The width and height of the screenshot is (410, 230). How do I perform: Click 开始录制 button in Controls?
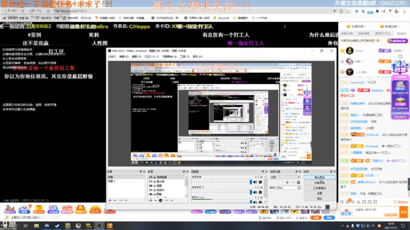tap(319, 182)
